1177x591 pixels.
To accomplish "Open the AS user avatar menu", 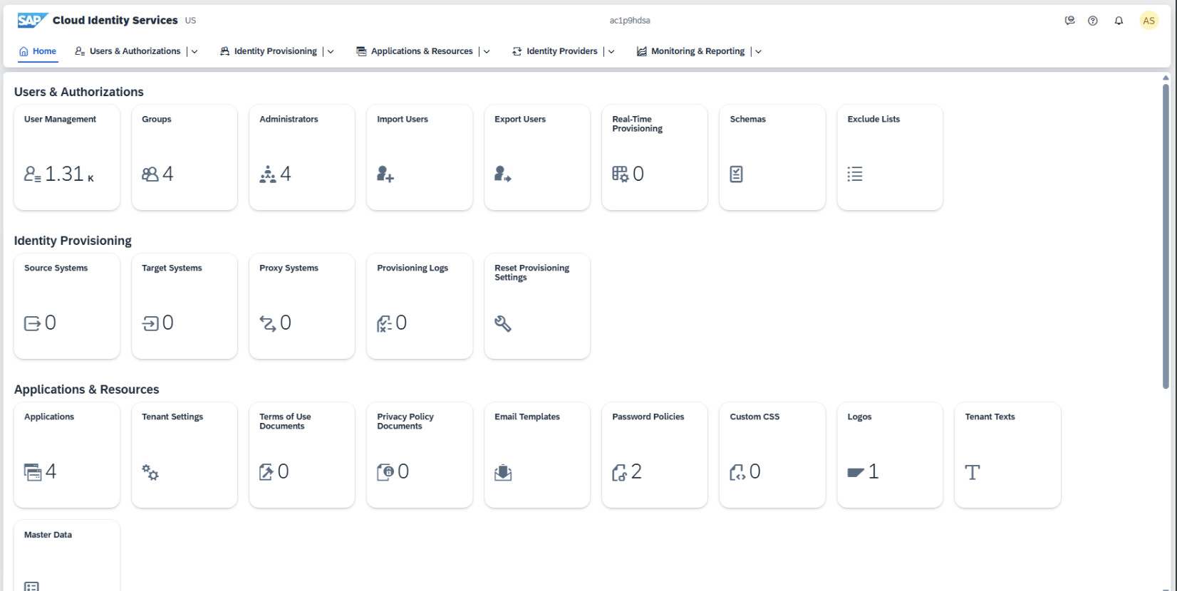I will tap(1149, 21).
